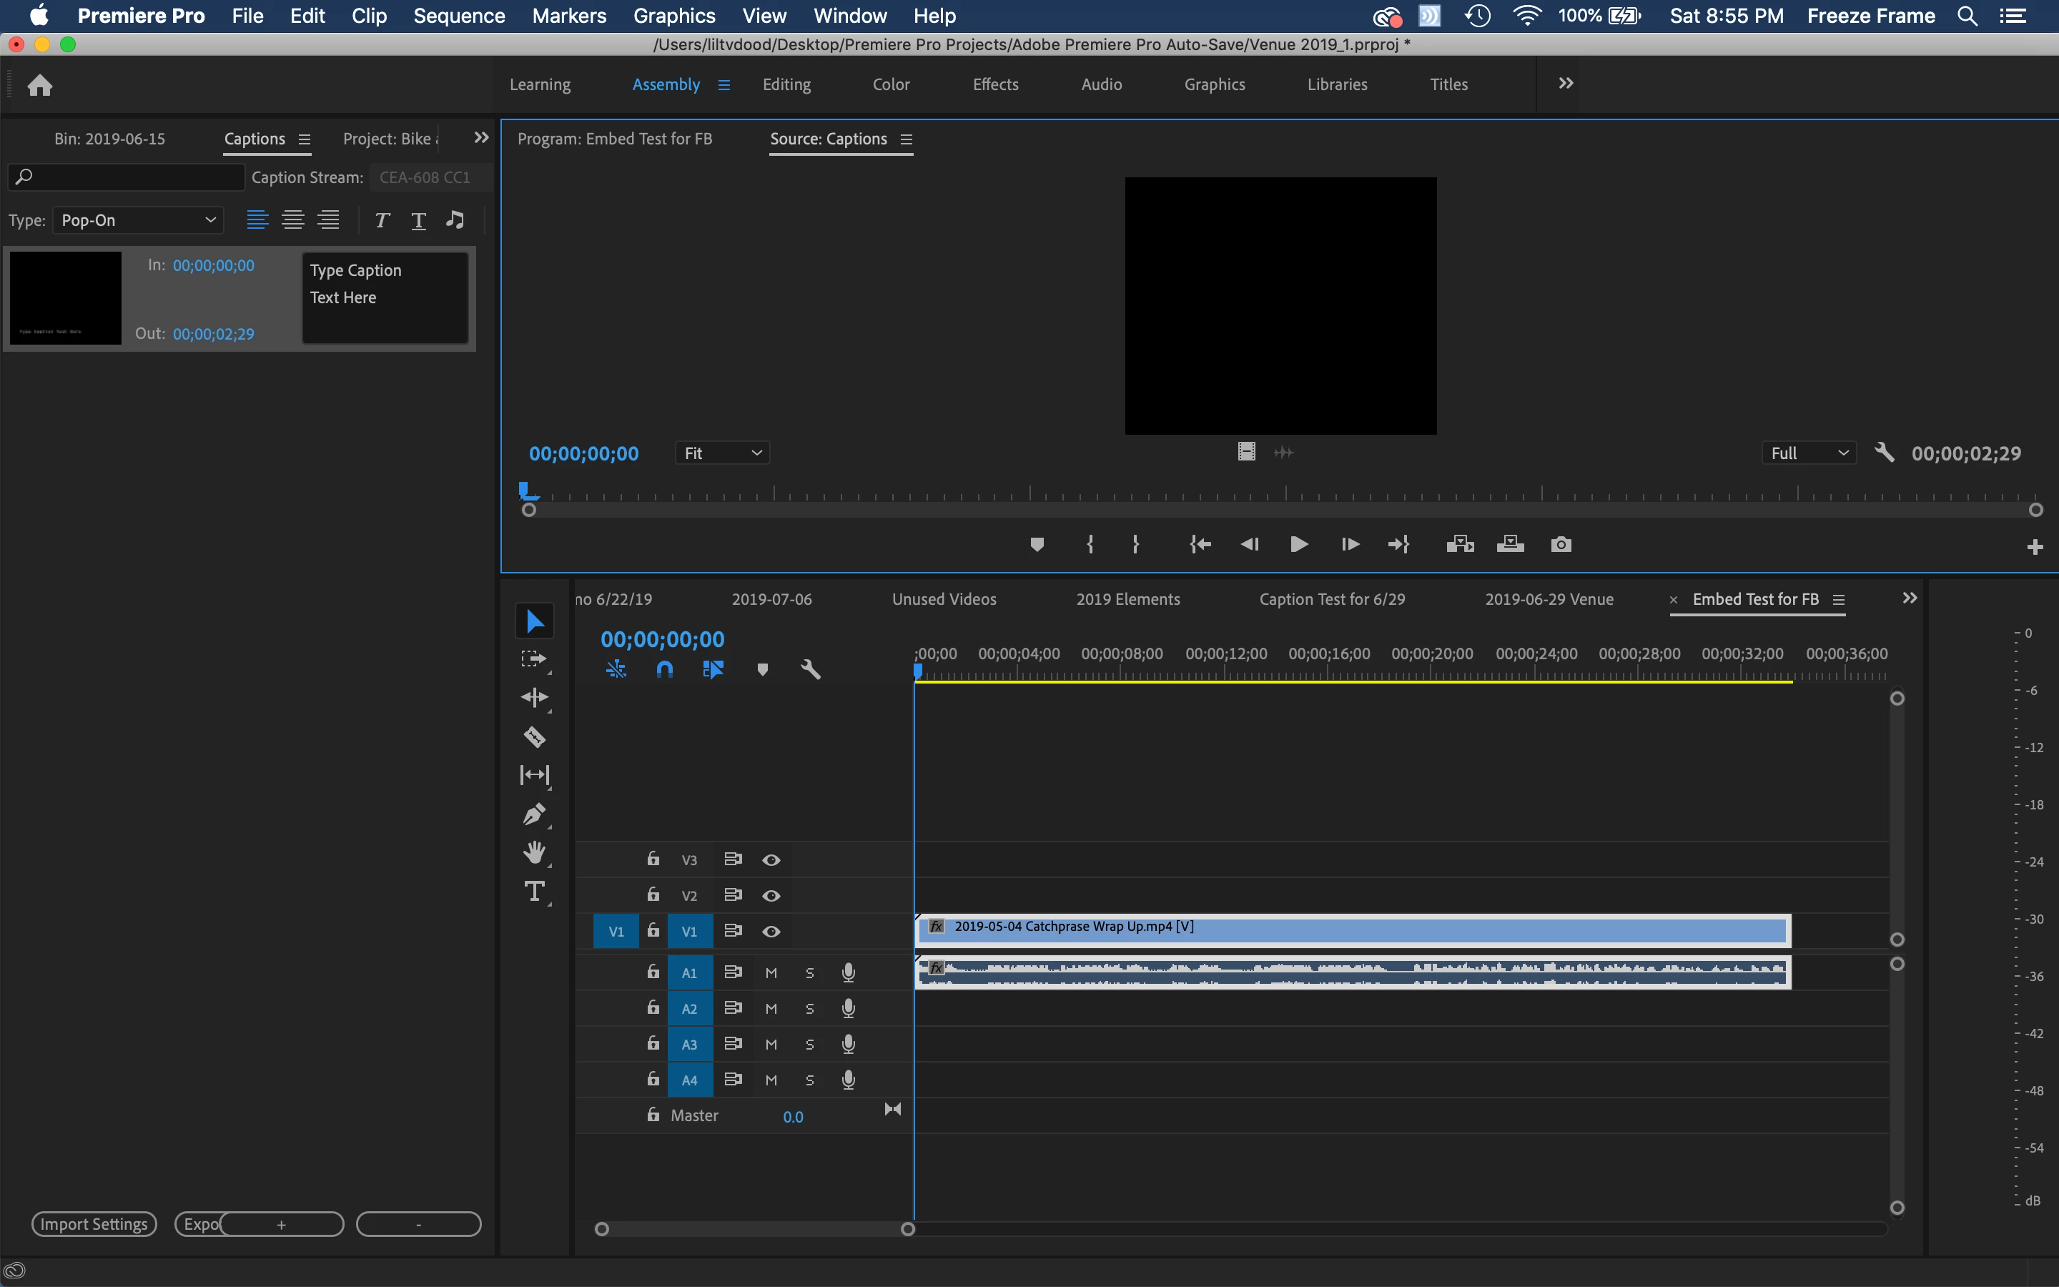Switch to the Editing workspace tab

point(786,84)
